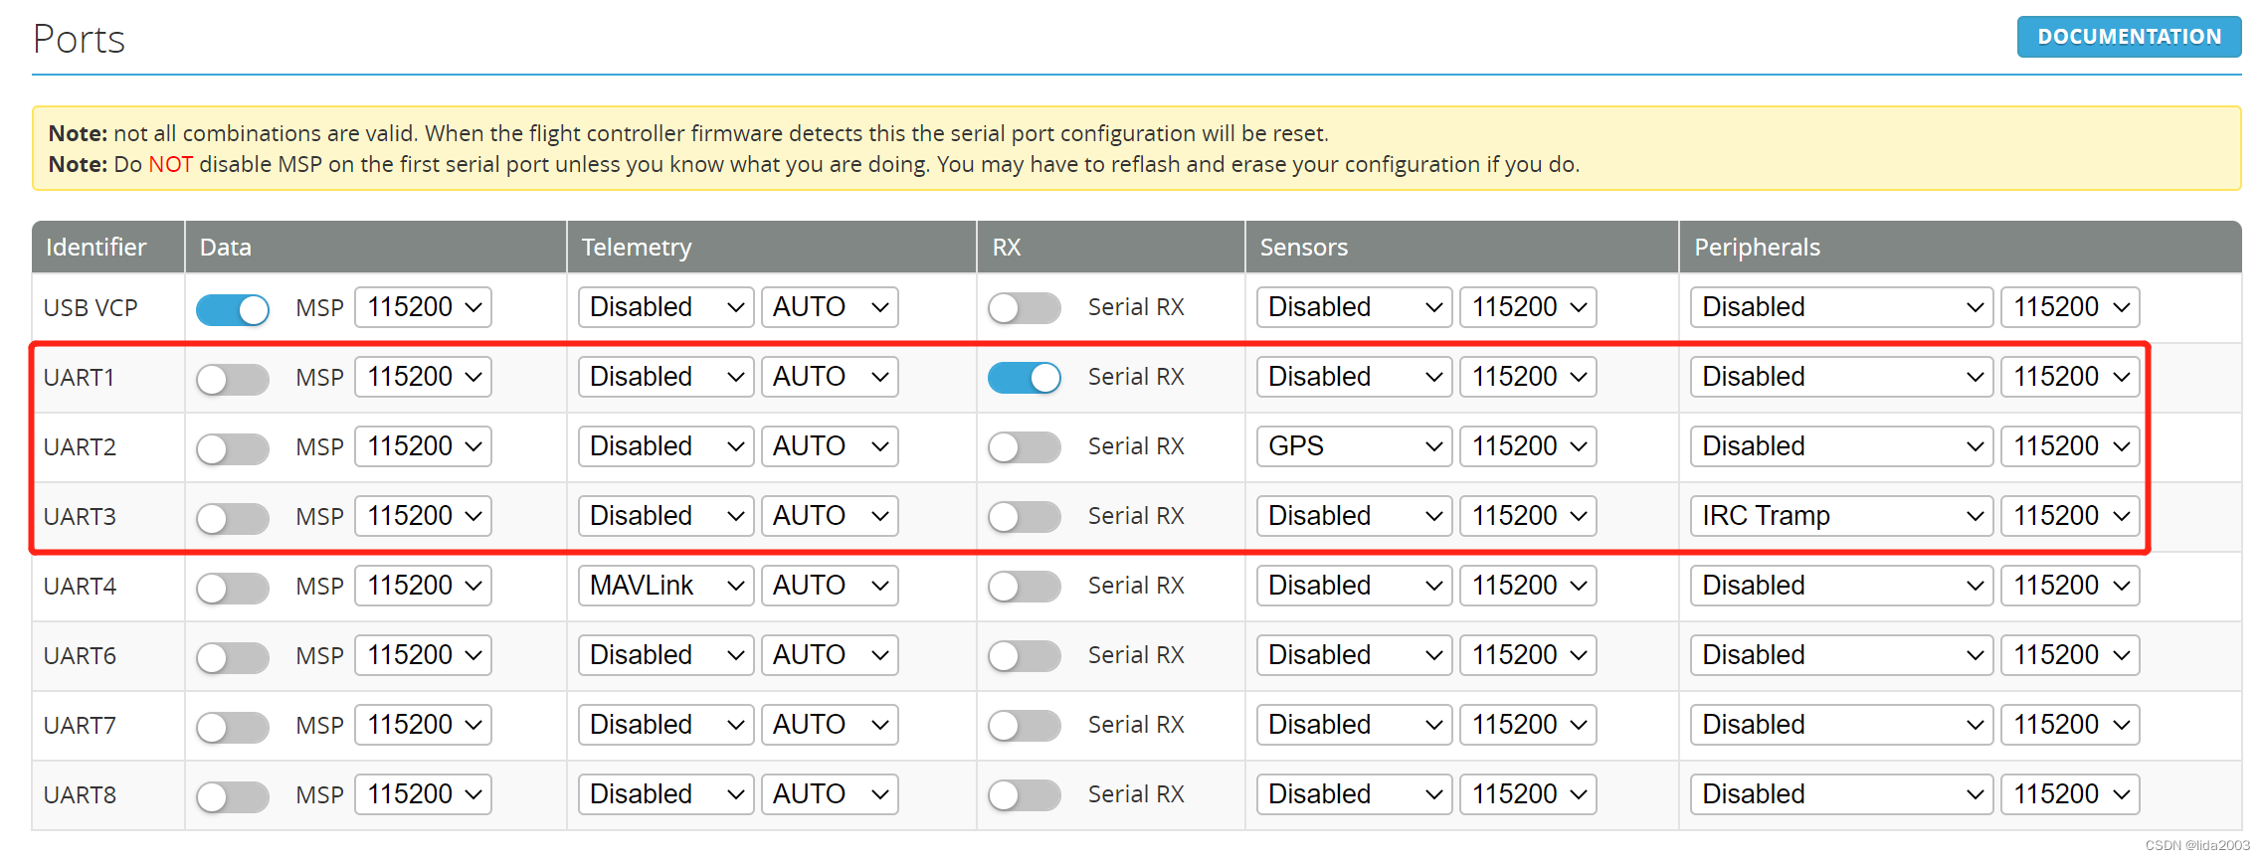
Task: Enable MSP on UART4
Action: coord(233,588)
